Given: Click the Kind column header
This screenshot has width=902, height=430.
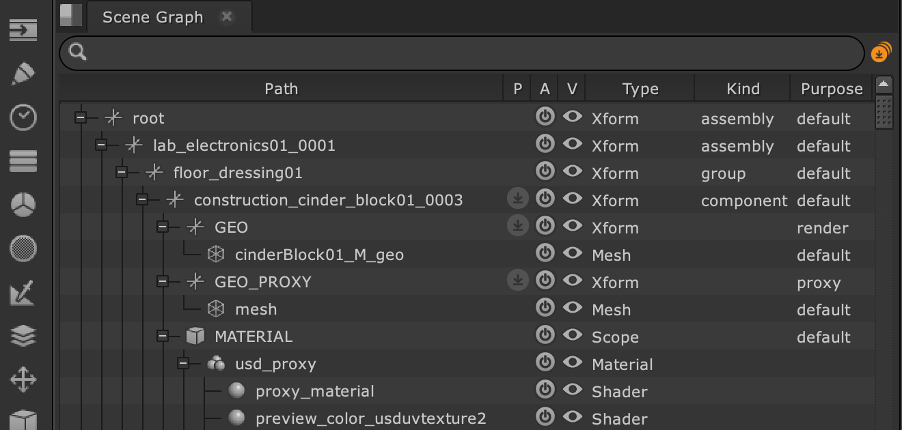Looking at the screenshot, I should pos(743,89).
